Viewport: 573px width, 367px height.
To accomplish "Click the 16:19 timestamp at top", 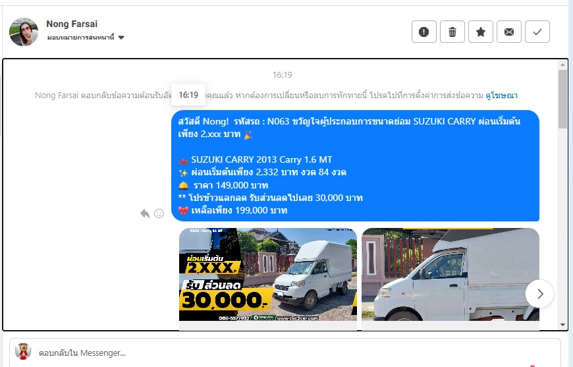I will click(282, 75).
